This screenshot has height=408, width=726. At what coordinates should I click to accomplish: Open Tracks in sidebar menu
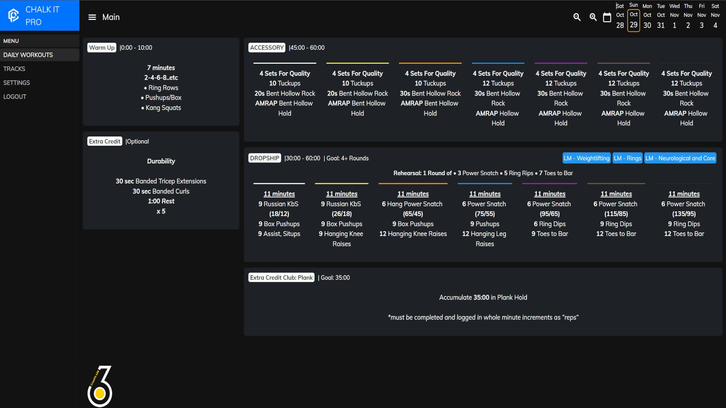pos(14,69)
